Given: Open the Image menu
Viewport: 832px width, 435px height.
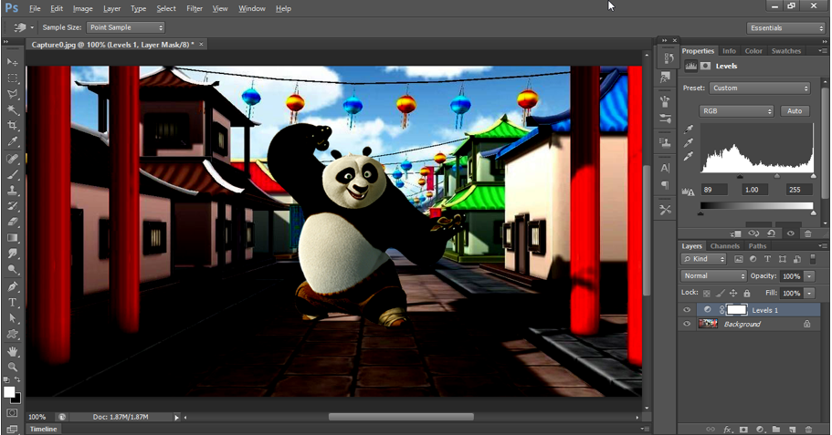Looking at the screenshot, I should (83, 8).
